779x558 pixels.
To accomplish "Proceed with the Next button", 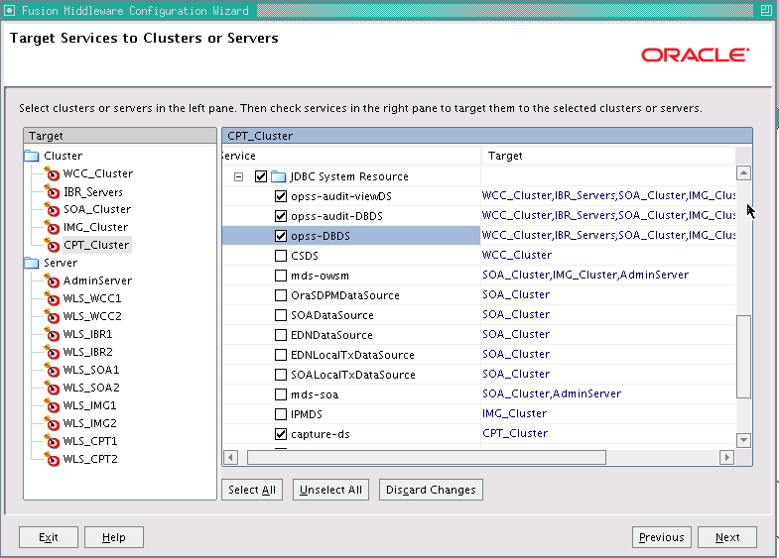I will [x=727, y=537].
